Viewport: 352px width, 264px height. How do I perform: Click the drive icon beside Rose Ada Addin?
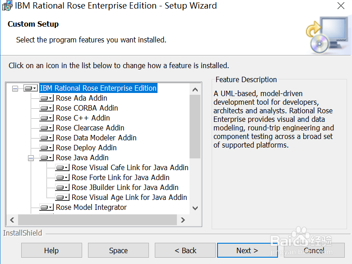pos(46,98)
